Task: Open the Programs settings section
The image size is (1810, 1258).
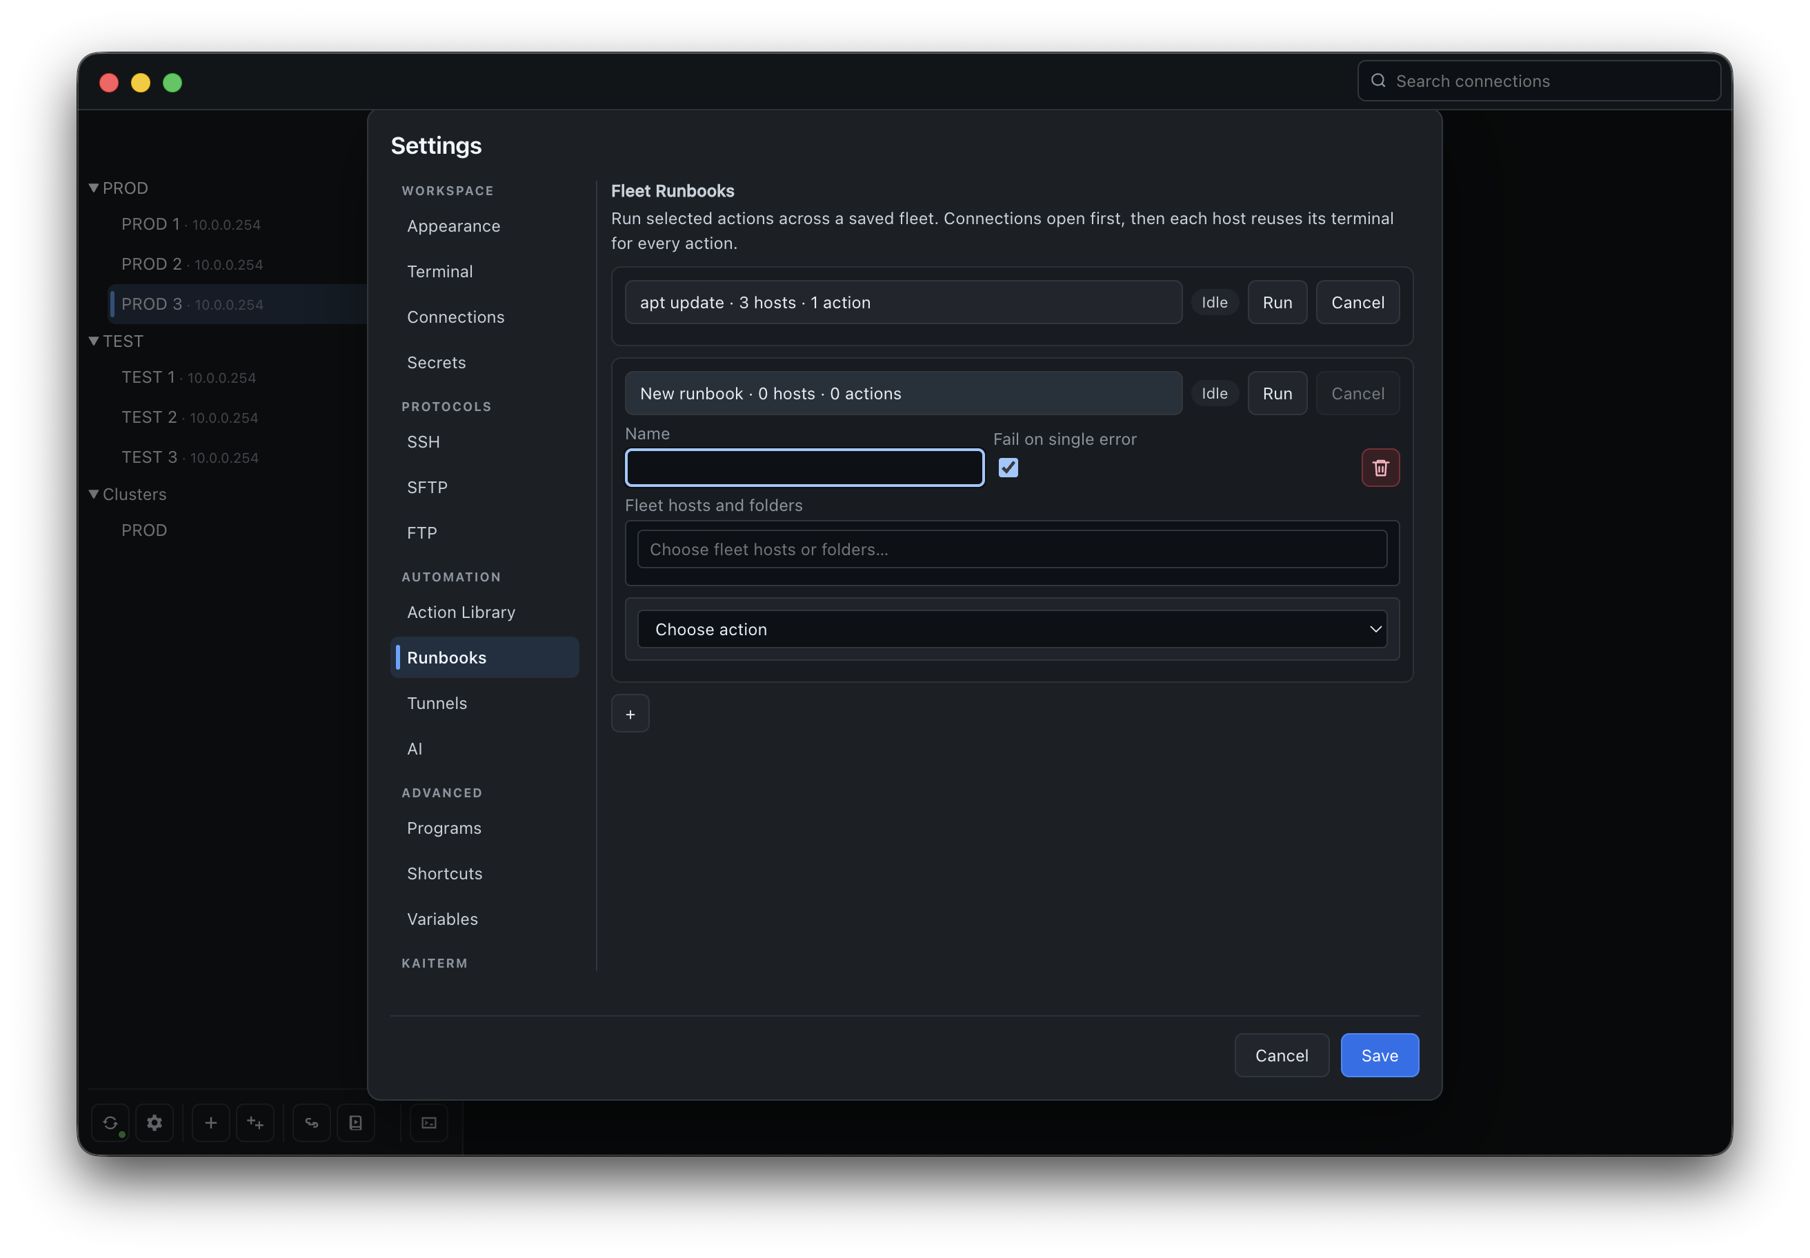Action: (x=485, y=828)
